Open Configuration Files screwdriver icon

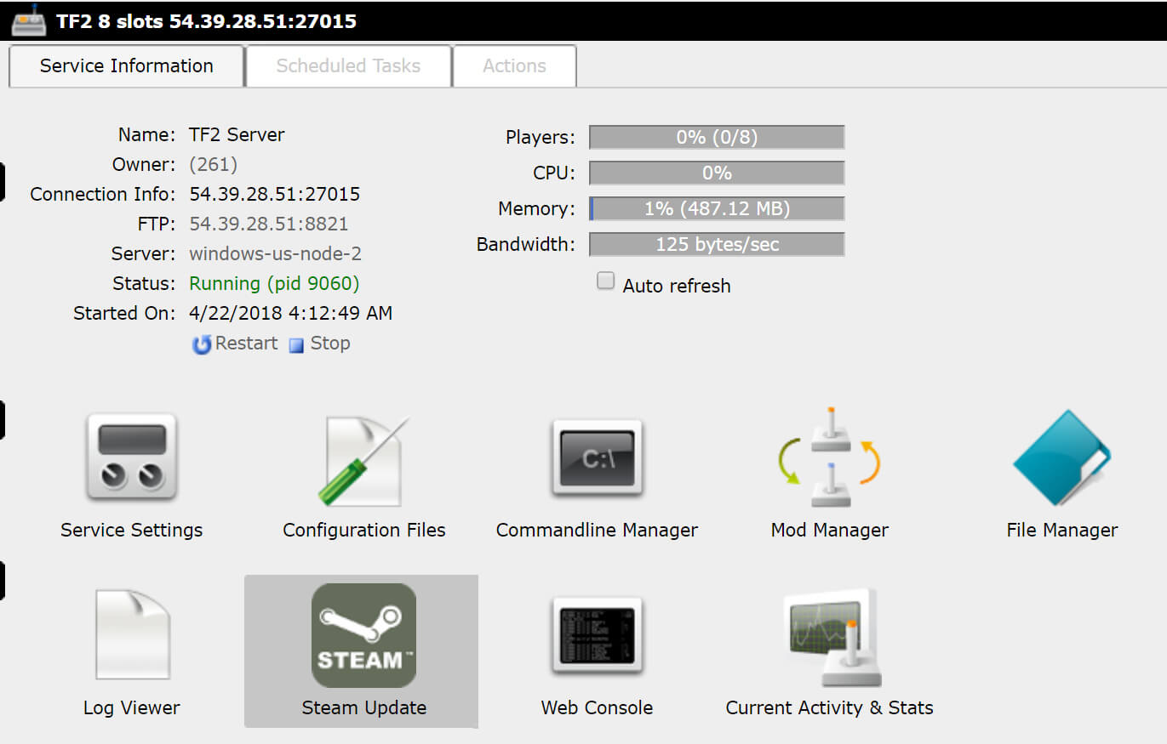(363, 462)
